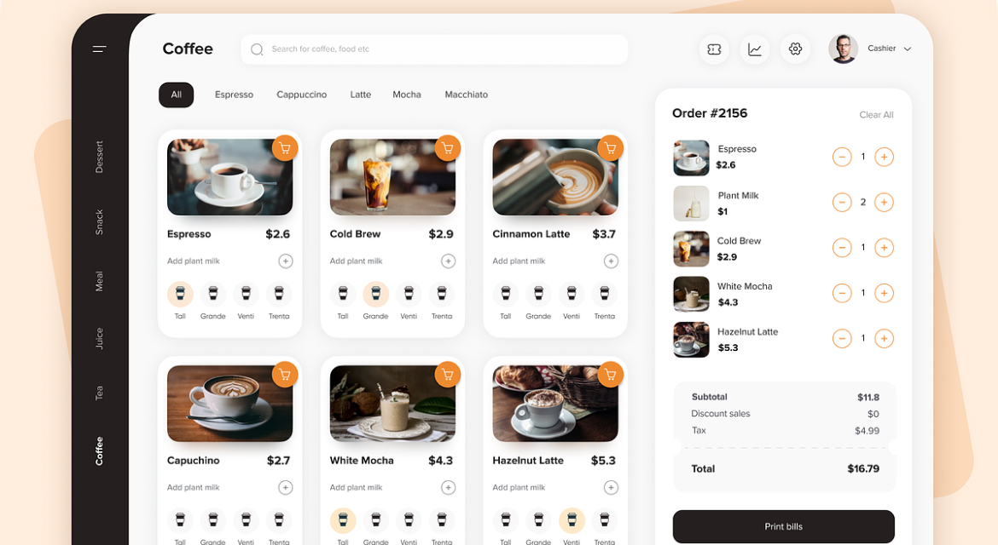This screenshot has width=998, height=545.
Task: Clear All items from order
Action: pos(876,115)
